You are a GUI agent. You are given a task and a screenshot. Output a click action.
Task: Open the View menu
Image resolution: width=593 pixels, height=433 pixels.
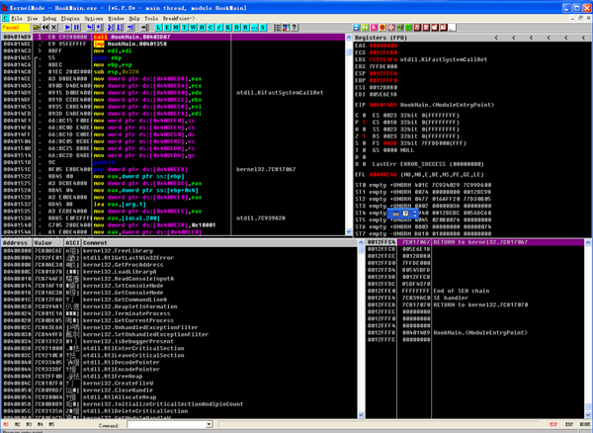point(33,18)
